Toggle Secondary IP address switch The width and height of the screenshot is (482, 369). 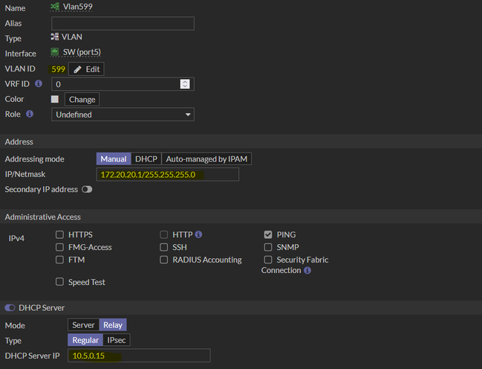(87, 189)
